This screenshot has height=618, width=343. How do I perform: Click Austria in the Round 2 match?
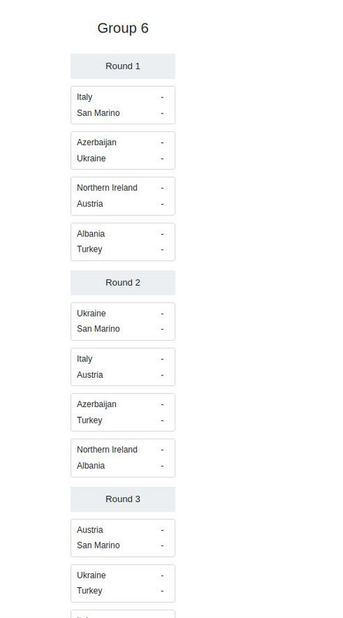coord(90,375)
